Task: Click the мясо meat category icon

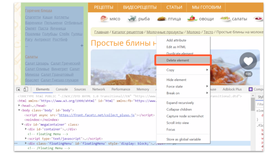Action: point(104,19)
